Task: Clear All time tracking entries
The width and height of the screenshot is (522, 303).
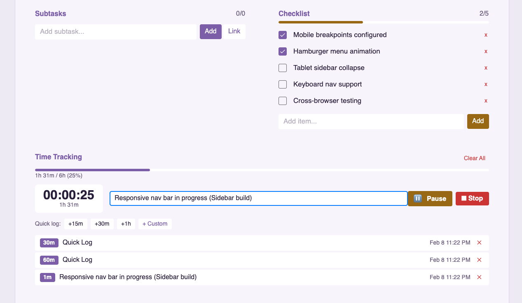Action: click(x=474, y=158)
